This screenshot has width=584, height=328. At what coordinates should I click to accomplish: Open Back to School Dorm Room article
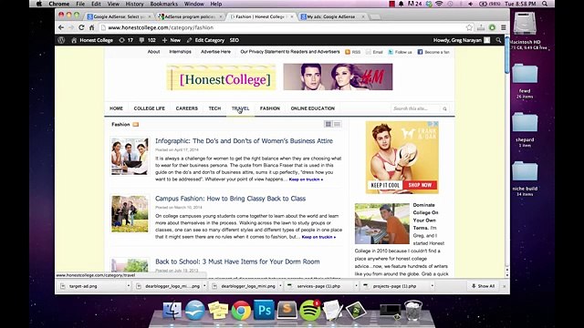(x=237, y=261)
